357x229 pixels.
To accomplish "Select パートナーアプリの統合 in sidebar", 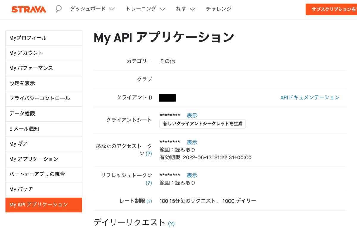I will (x=44, y=174).
